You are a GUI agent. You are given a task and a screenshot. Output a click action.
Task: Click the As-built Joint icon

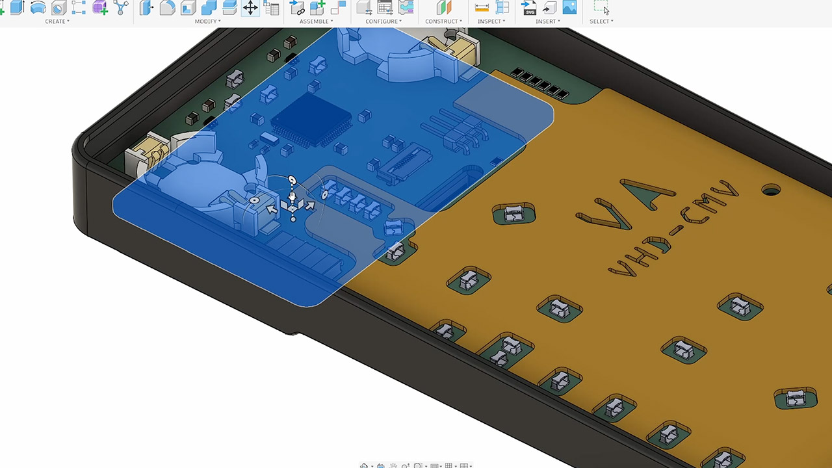[338, 8]
